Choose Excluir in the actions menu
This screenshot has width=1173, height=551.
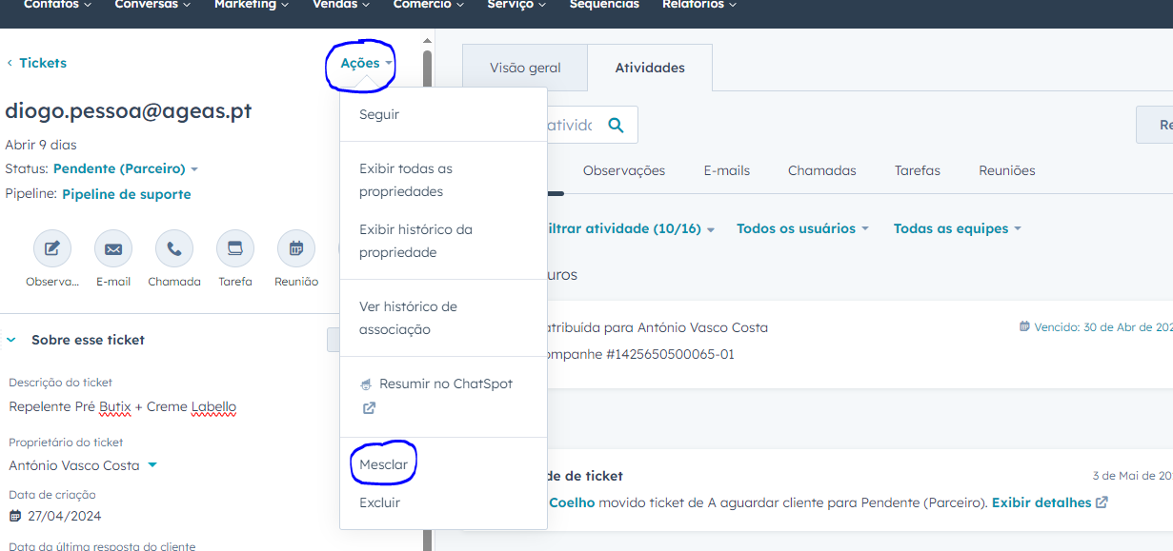point(379,502)
